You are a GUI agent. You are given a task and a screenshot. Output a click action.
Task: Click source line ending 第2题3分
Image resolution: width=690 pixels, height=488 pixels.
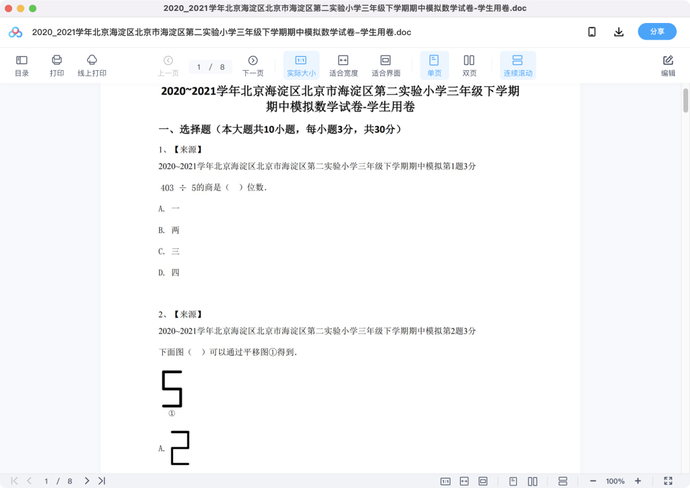pyautogui.click(x=317, y=331)
